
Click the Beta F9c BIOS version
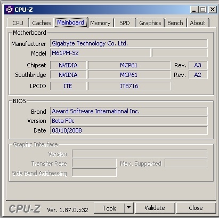[129, 121]
